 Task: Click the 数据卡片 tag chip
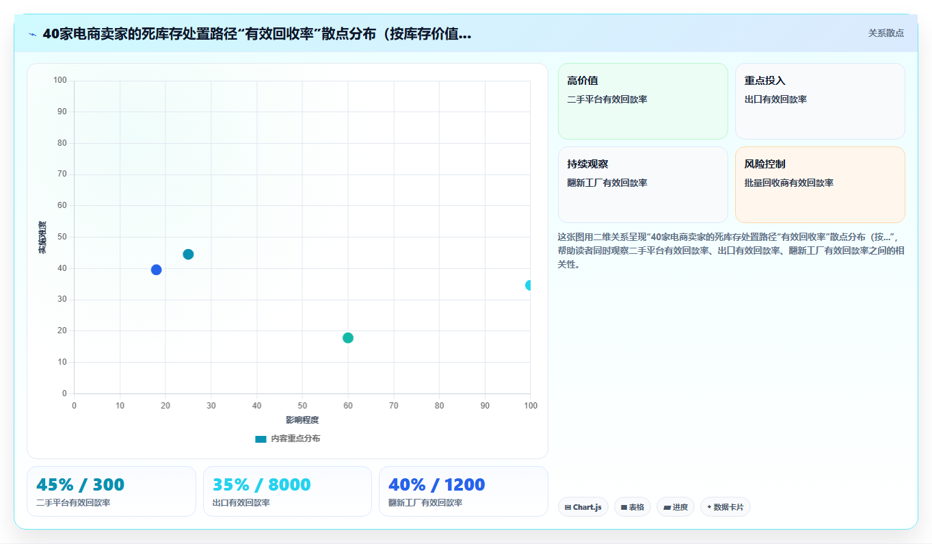tap(725, 507)
